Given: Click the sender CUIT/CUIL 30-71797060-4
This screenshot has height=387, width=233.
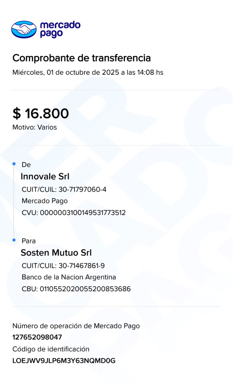Looking at the screenshot, I should pyautogui.click(x=64, y=190).
